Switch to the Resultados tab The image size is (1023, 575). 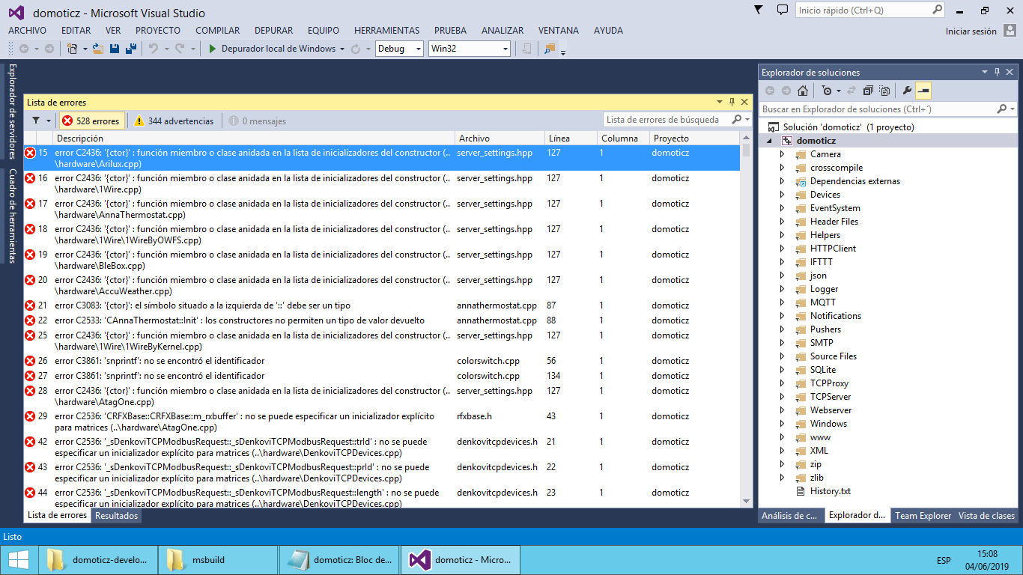coord(117,516)
